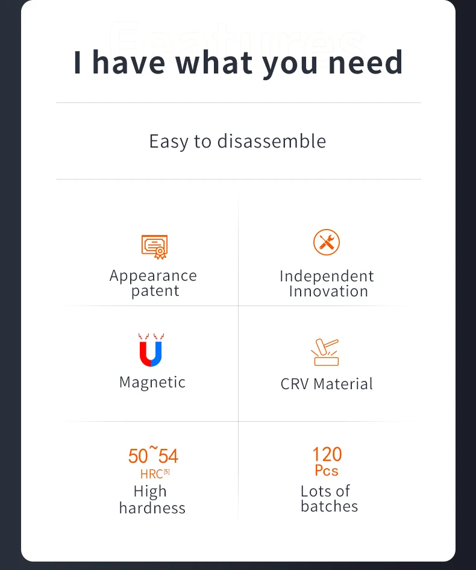
Task: Click the orange HRC unit text
Action: [x=151, y=474]
